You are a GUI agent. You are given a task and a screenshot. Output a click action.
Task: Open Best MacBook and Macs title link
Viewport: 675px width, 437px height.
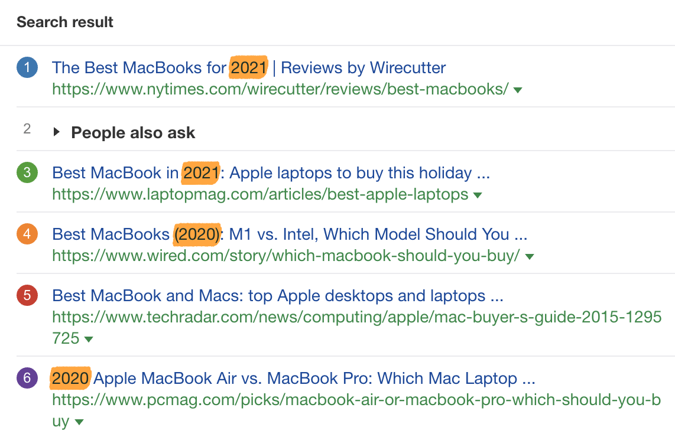[x=278, y=295]
